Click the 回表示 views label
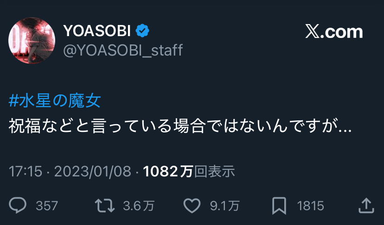Image resolution: width=384 pixels, height=225 pixels. pyautogui.click(x=214, y=172)
